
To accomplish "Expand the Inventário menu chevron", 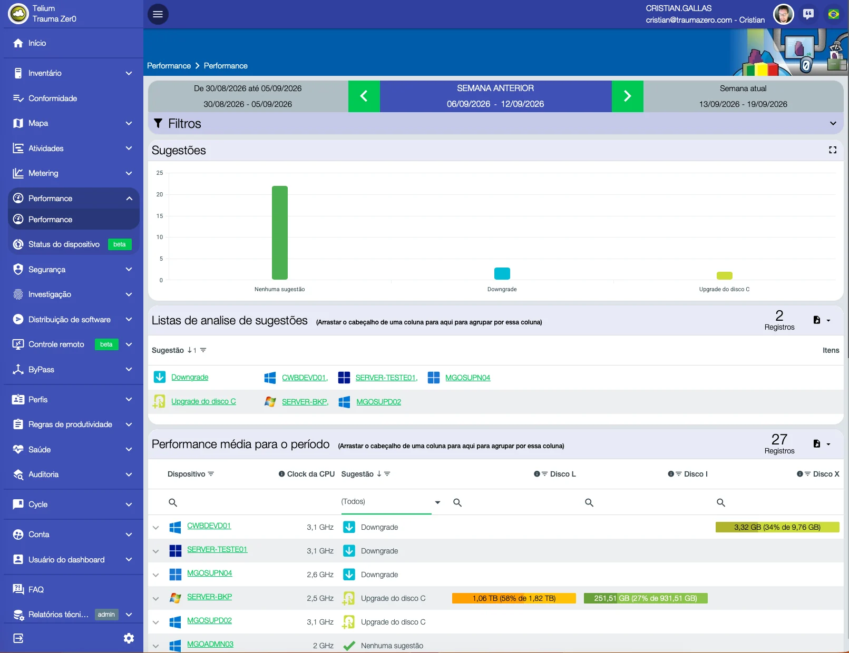I will [129, 73].
